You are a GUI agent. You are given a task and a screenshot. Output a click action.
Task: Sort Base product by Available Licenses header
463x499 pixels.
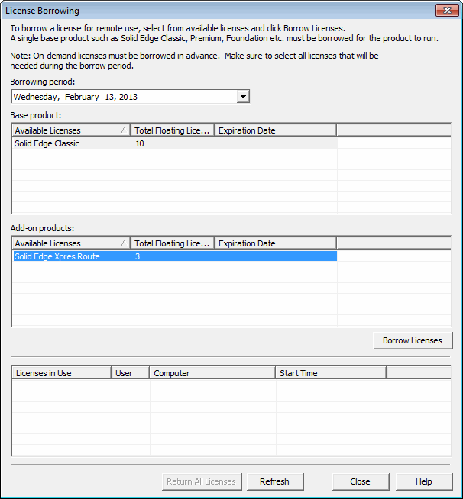click(71, 130)
